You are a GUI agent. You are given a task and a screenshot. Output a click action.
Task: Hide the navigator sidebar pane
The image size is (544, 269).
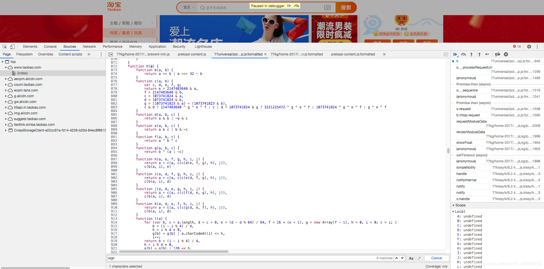click(111, 54)
